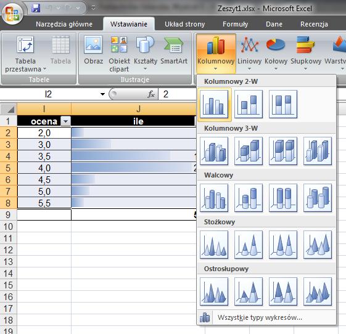Click the Name Box showing I2
Image resolution: width=346 pixels, height=334 pixels.
pyautogui.click(x=49, y=94)
